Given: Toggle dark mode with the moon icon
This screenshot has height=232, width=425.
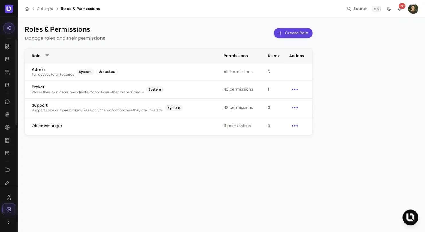Looking at the screenshot, I should (x=389, y=9).
